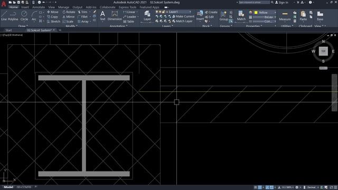This screenshot has width=338, height=190.
Task: Switch to the Model layout tab
Action: 8,187
